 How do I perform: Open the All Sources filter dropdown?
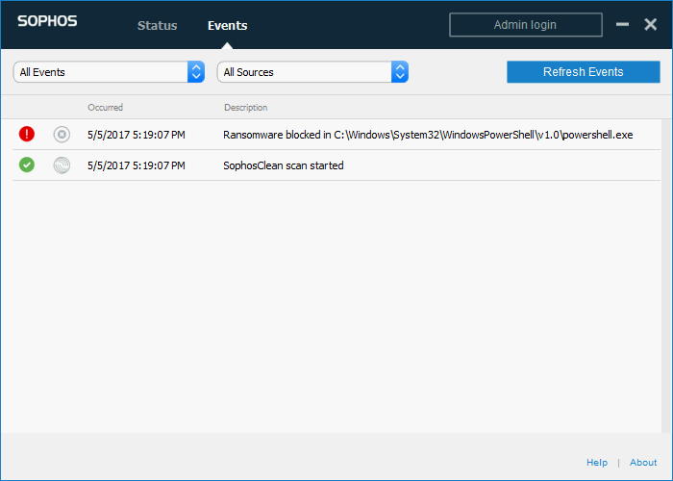(x=312, y=72)
